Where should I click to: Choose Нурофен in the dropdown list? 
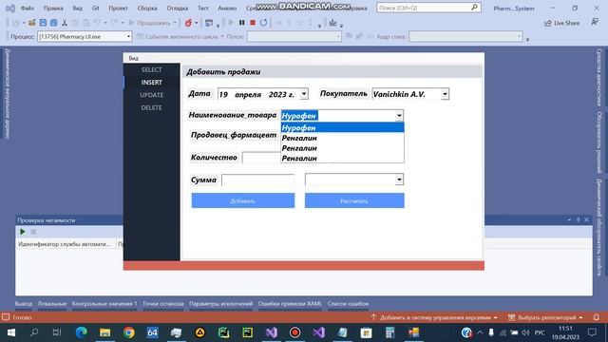click(x=342, y=127)
